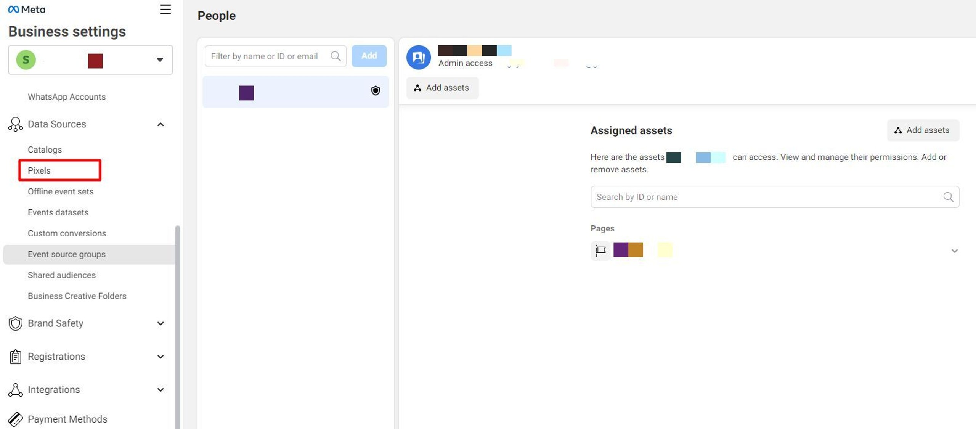Click the hamburger menu icon beside Meta
Screen dimensions: 976x429
165,10
